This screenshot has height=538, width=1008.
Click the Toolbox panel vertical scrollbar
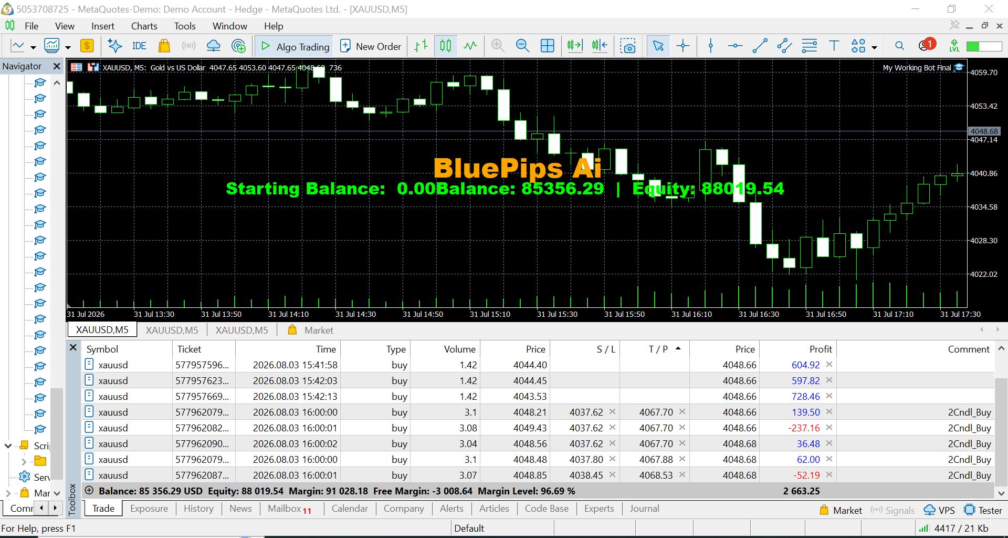(1001, 420)
